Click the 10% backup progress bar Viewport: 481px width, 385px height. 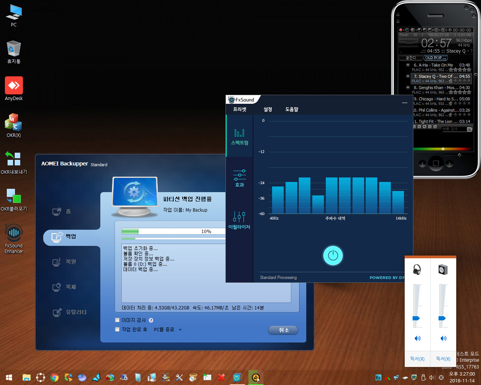(174, 231)
